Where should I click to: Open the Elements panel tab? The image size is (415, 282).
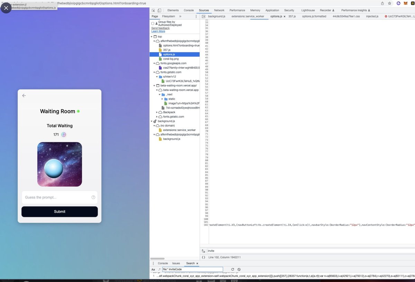173,10
